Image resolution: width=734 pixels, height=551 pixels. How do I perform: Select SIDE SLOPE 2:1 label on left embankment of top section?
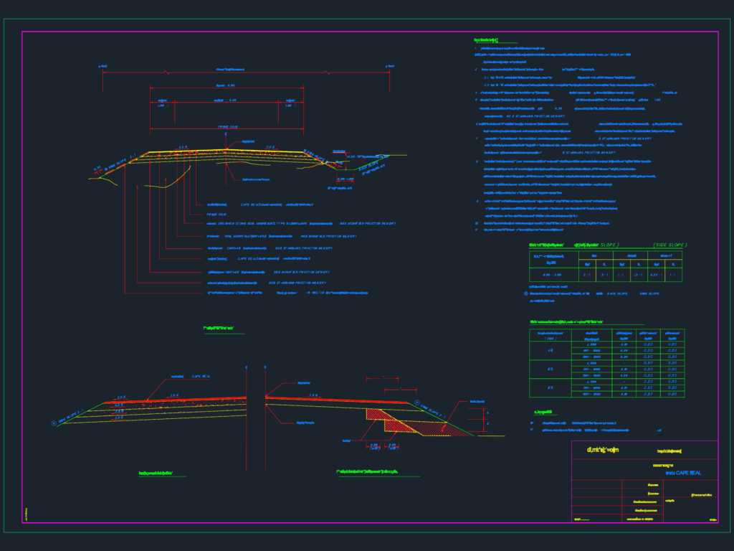120,163
